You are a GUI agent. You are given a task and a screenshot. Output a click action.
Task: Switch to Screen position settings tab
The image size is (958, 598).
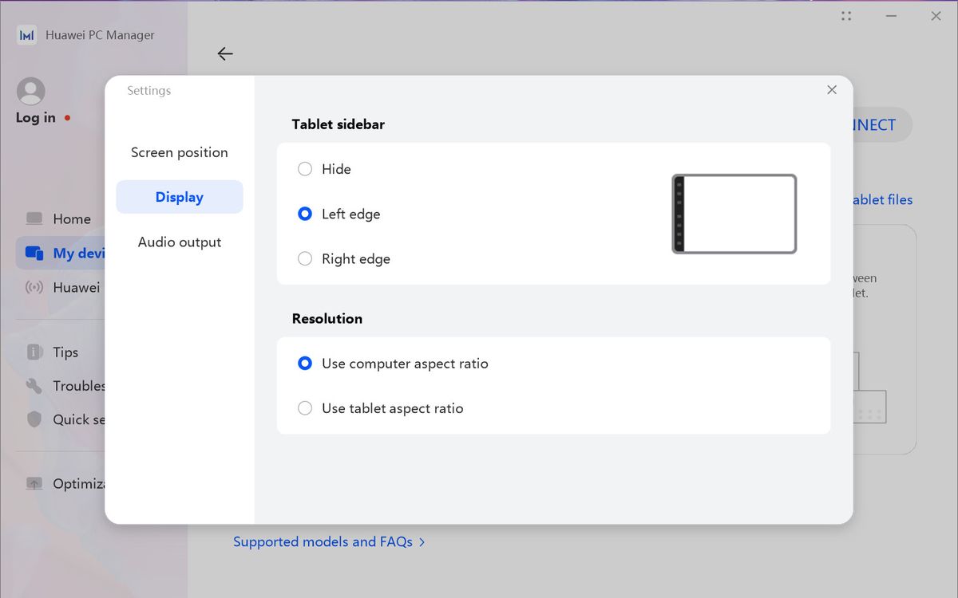[x=180, y=152]
